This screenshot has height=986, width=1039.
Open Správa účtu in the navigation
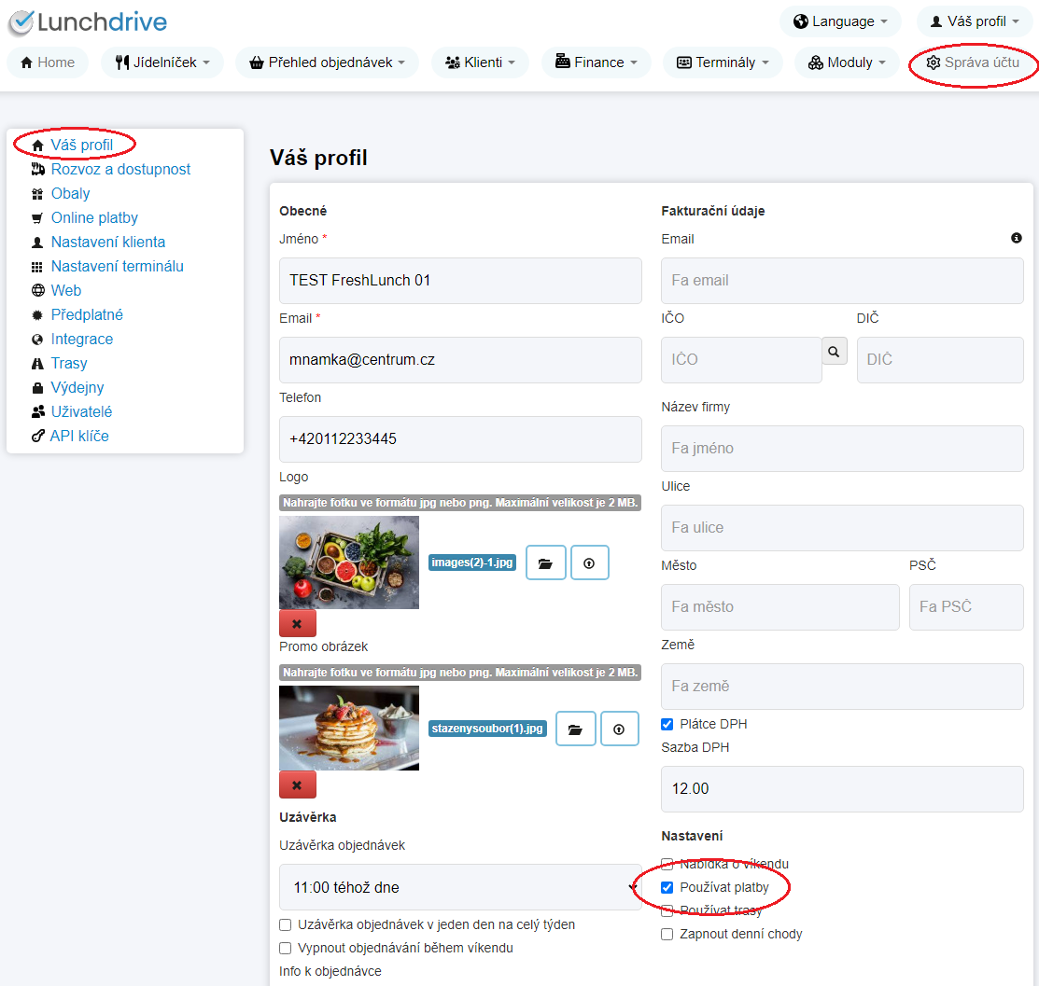[x=973, y=62]
